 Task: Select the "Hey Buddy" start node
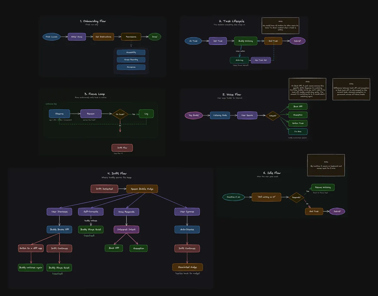pos(194,115)
